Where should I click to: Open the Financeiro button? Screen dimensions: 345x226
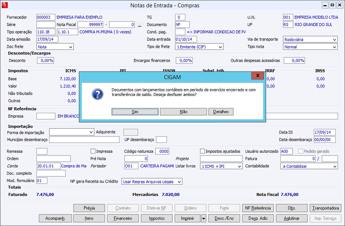123,218
